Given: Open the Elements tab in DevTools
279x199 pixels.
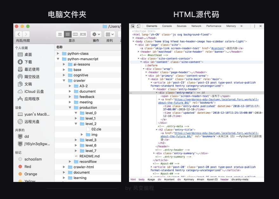Looking at the screenshot, I should (x=152, y=26).
